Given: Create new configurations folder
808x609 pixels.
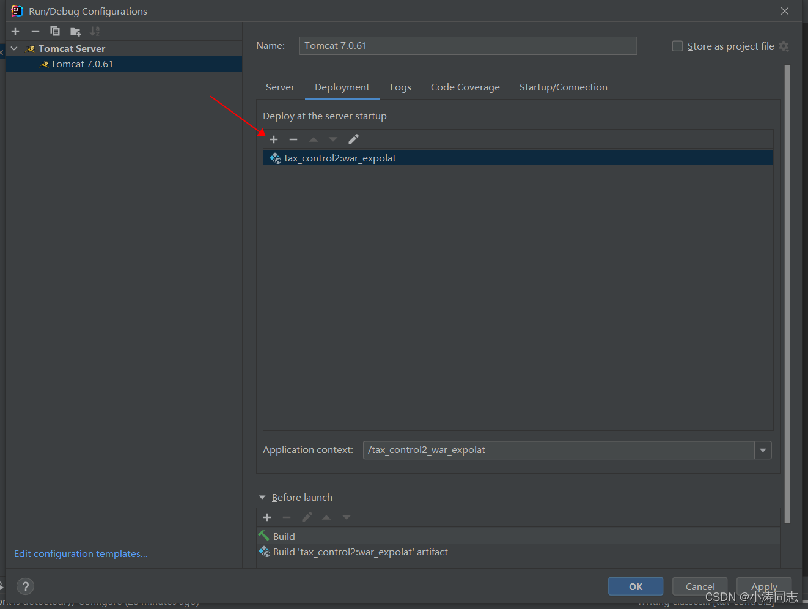Looking at the screenshot, I should point(75,31).
